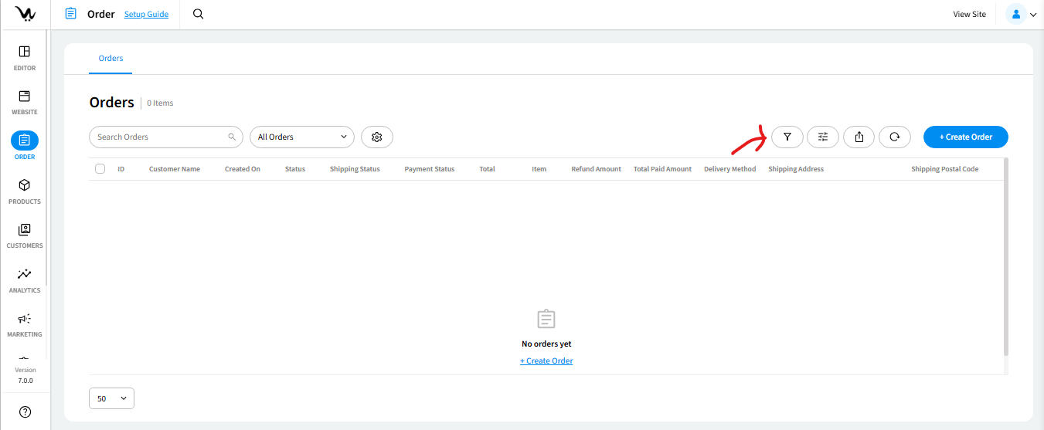This screenshot has width=1044, height=430.
Task: Open the help question mark icon
Action: 25,412
